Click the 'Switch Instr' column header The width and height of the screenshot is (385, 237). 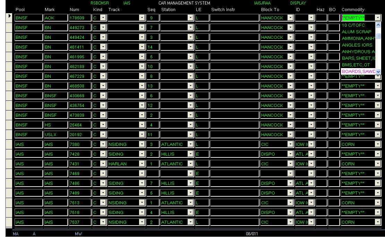click(x=223, y=10)
